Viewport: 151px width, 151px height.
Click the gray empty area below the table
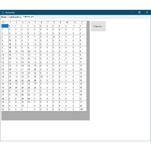45,116
